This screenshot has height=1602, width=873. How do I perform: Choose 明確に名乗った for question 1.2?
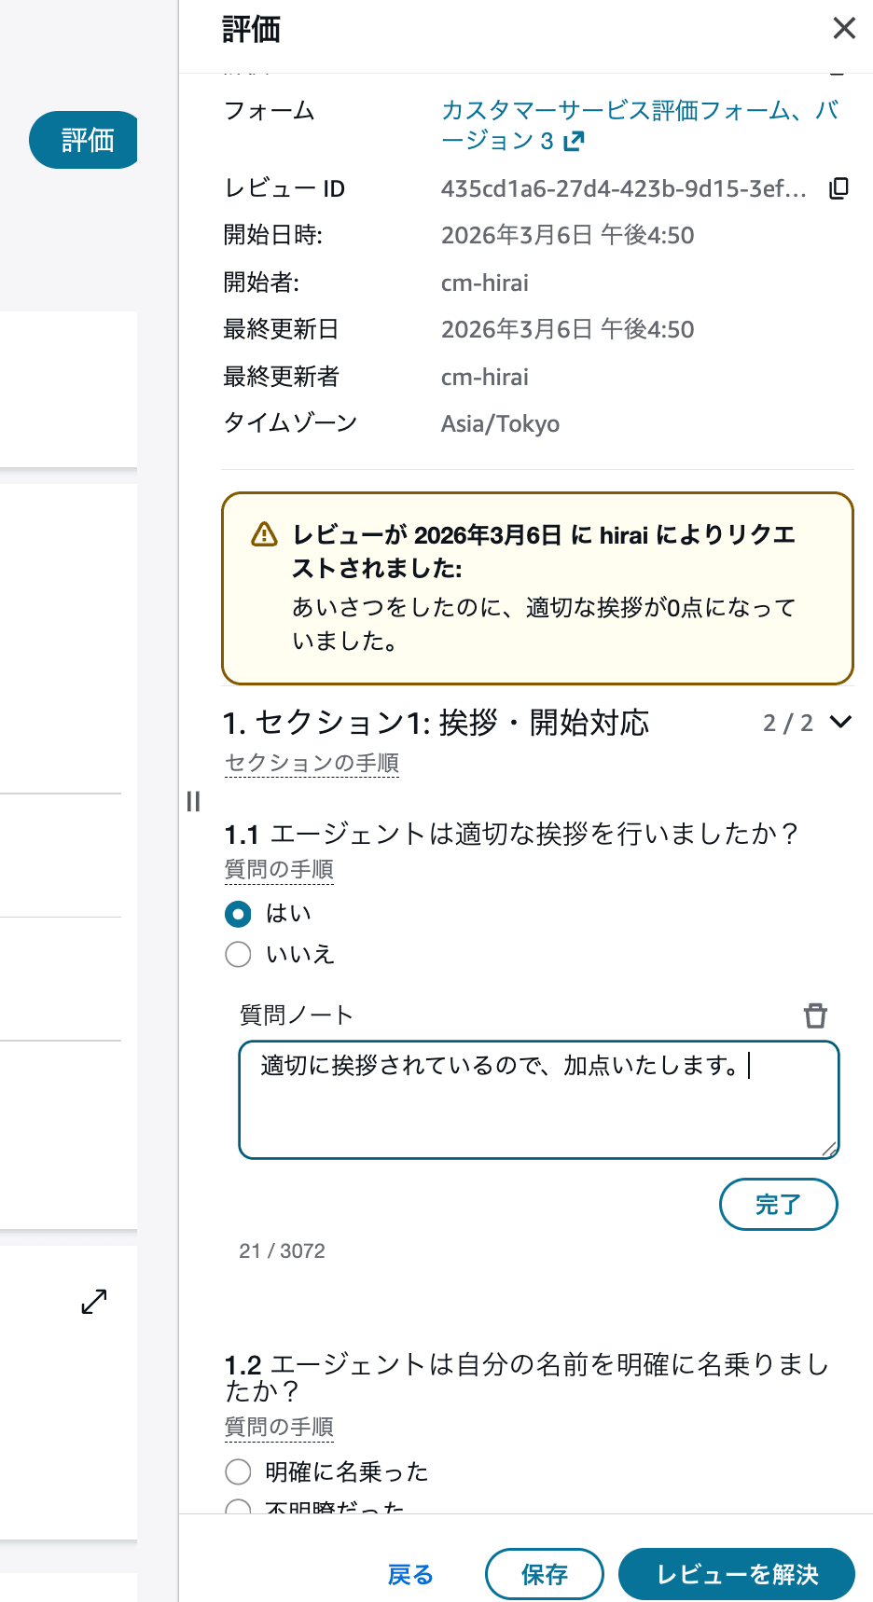click(x=238, y=1471)
